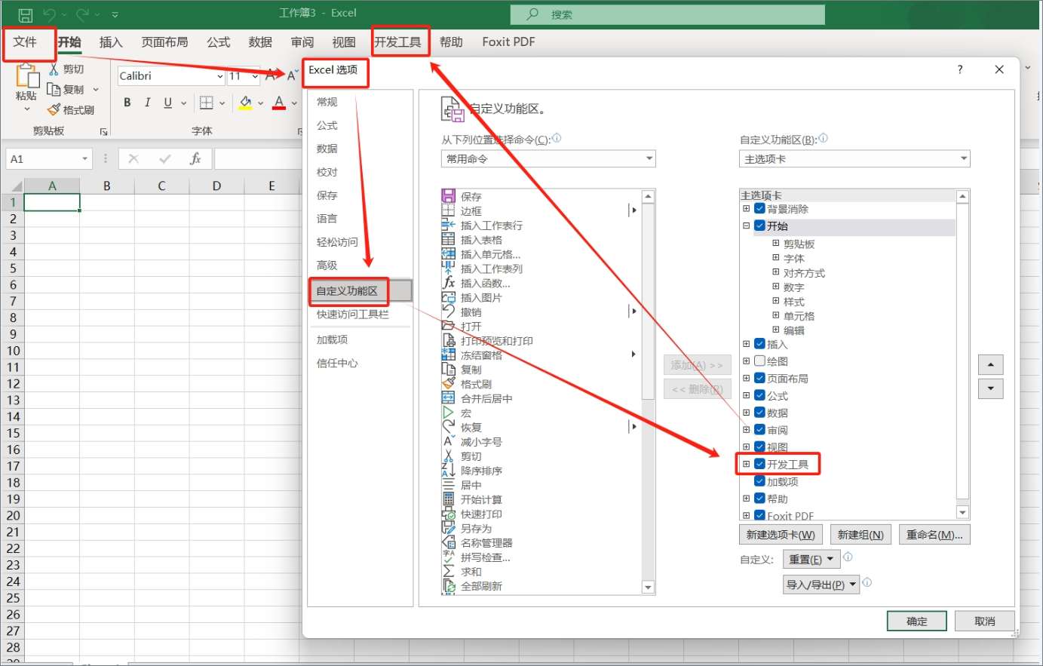Click the Cut scissors icon in ribbon
The height and width of the screenshot is (666, 1043).
click(54, 69)
